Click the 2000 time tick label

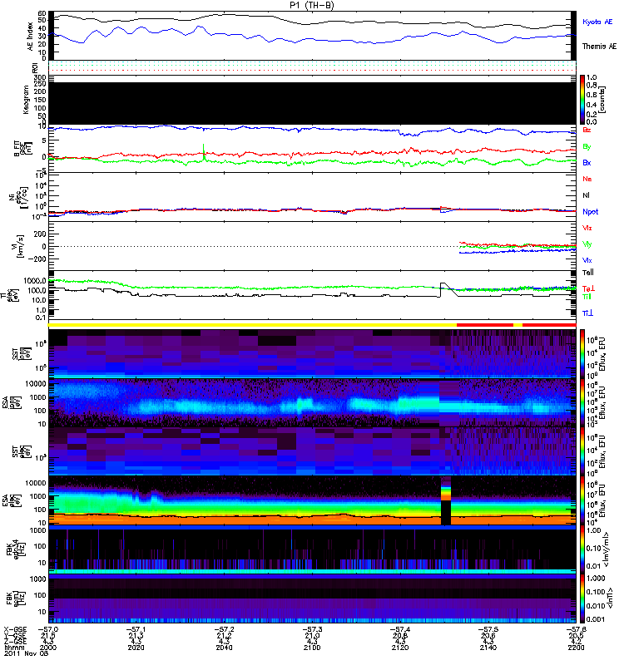(48, 648)
